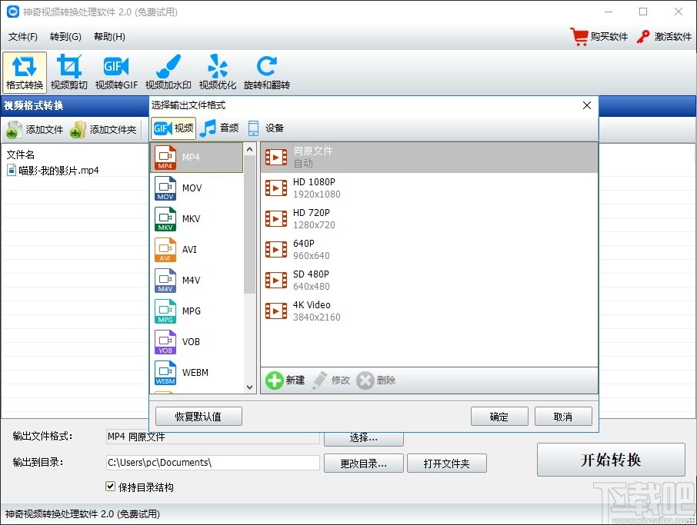Click the format list scrollbar thumb
This screenshot has height=525, width=697.
point(250,224)
